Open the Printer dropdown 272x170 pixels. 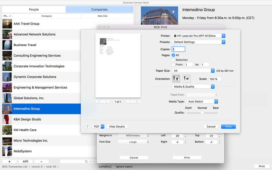click(199, 36)
